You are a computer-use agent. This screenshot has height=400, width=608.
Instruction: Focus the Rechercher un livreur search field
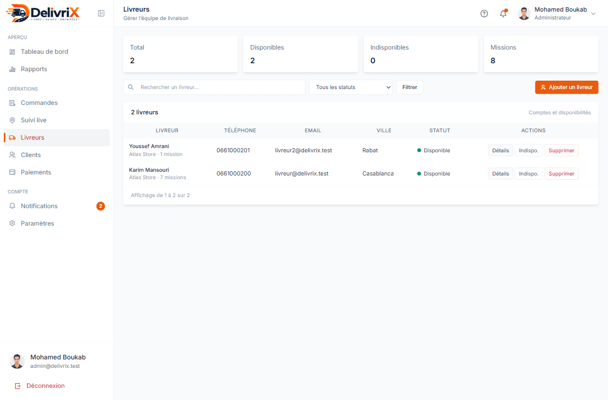tap(214, 87)
